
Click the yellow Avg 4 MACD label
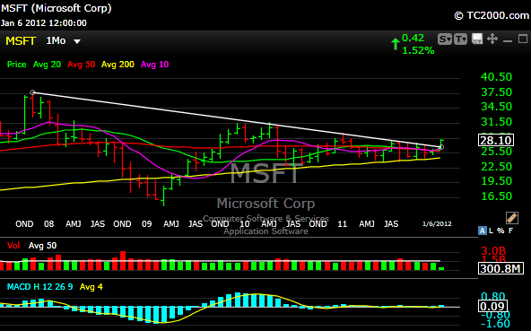[x=91, y=287]
